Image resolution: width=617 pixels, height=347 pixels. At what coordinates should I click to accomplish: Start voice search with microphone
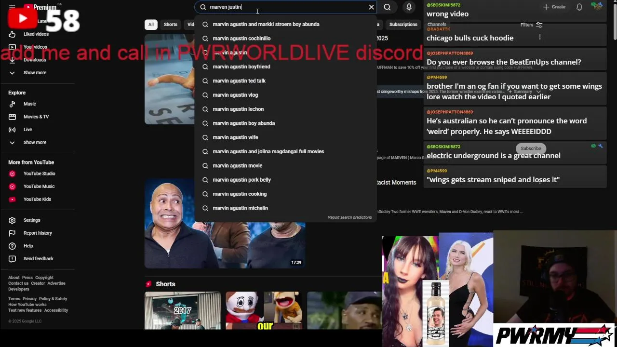[x=409, y=7]
